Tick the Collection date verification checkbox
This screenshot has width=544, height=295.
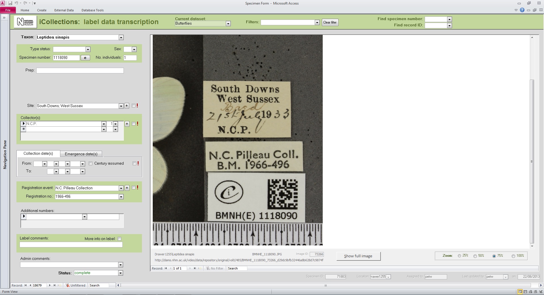134,164
